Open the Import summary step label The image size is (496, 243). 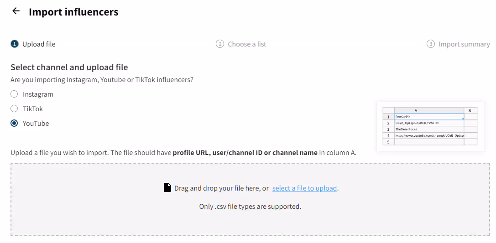click(464, 44)
